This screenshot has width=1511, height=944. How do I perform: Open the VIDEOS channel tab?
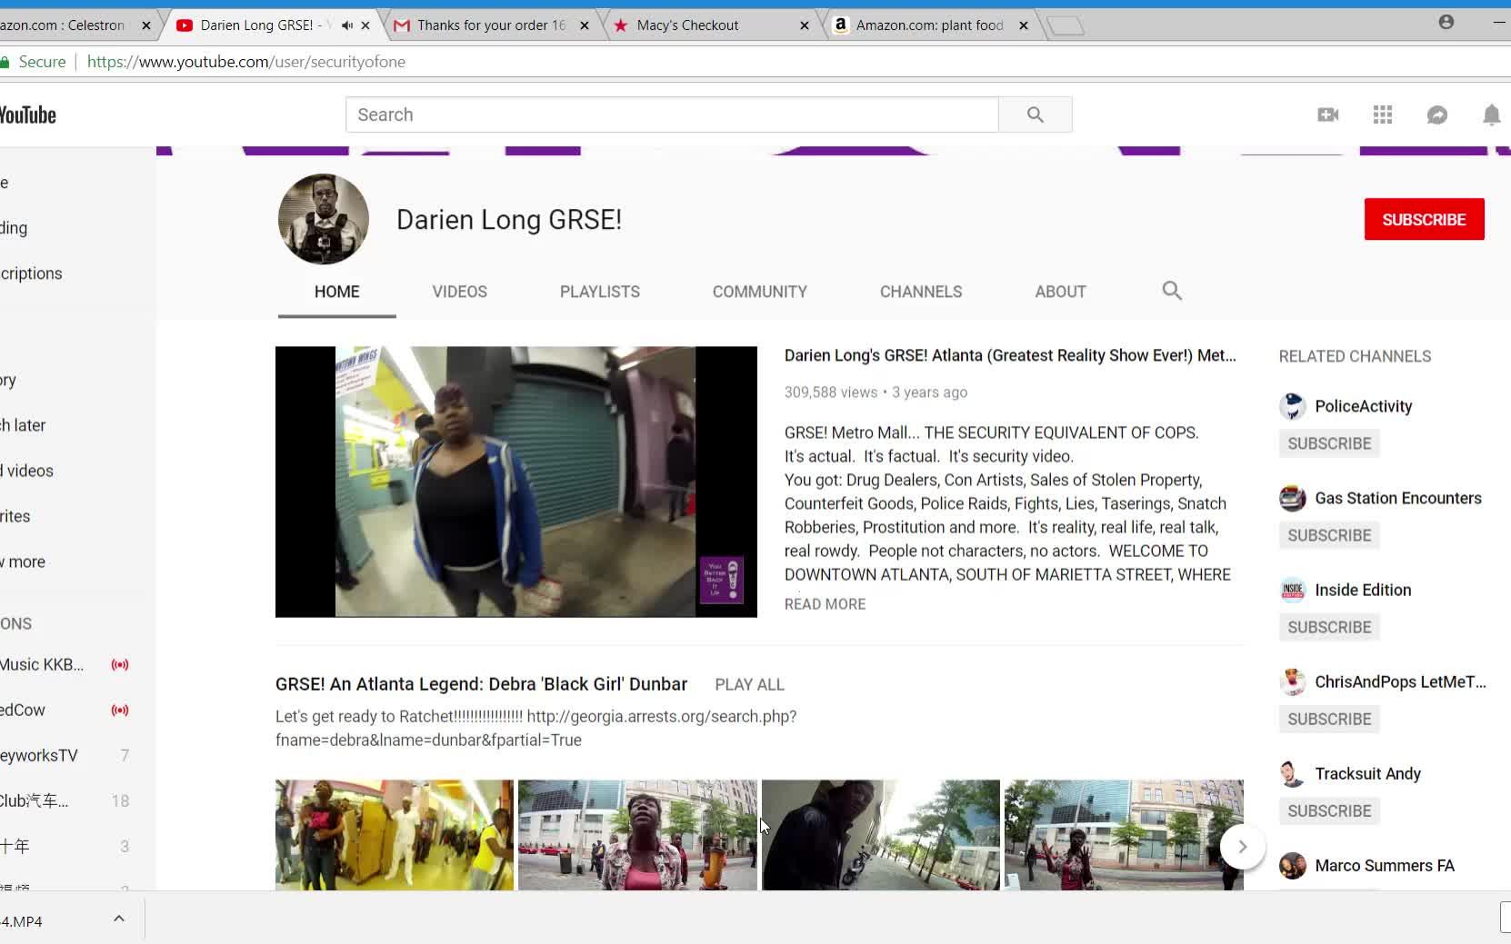tap(459, 292)
